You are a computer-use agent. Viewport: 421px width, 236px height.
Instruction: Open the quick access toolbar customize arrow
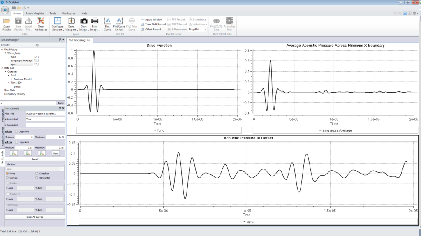point(28,8)
